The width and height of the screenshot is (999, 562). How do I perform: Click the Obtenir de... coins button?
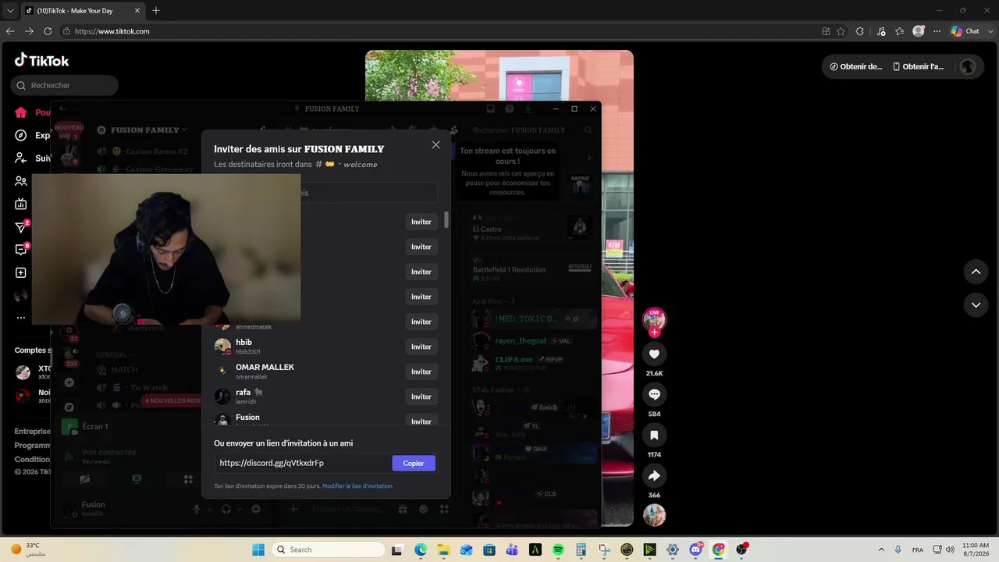[855, 66]
